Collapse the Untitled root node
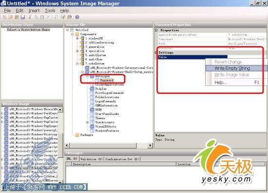 point(68,30)
